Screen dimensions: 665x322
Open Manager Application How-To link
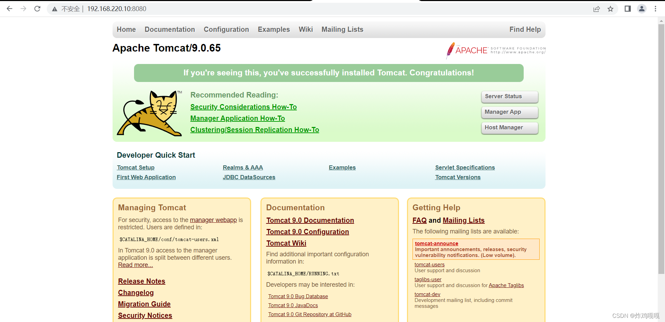238,118
